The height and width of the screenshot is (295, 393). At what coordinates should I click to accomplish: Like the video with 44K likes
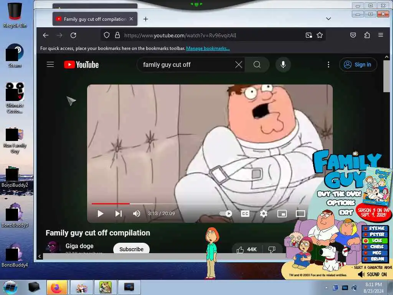pos(247,249)
